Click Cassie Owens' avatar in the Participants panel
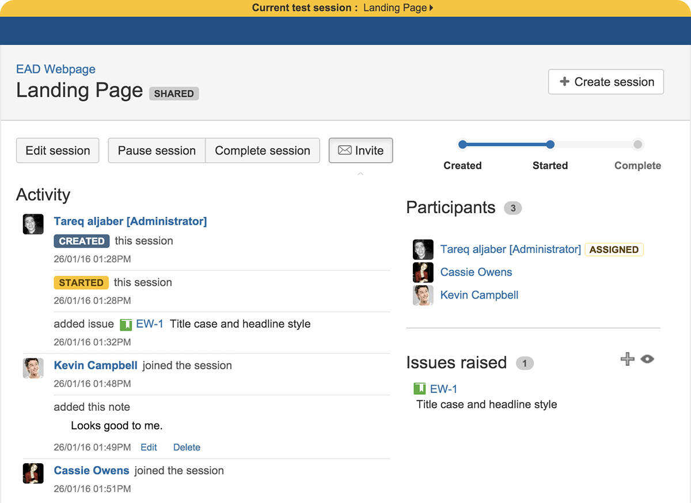 tap(423, 272)
